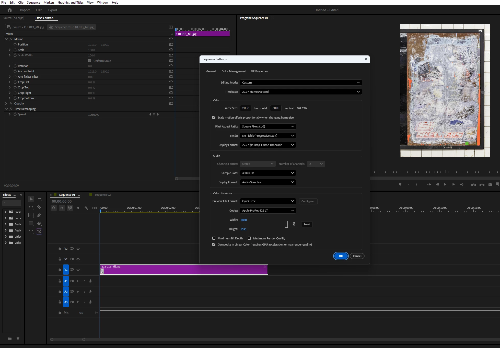This screenshot has height=348, width=500.
Task: Switch to the Color Management tab
Action: [233, 71]
